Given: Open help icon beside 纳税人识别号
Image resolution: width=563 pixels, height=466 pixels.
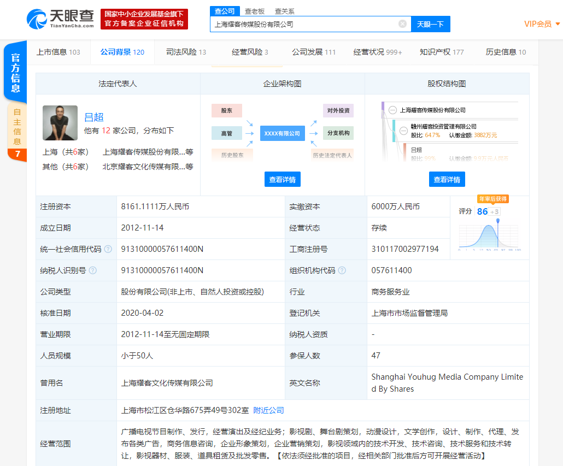Looking at the screenshot, I should (x=92, y=270).
